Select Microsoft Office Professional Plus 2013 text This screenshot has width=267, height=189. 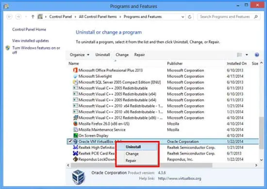(x=111, y=70)
